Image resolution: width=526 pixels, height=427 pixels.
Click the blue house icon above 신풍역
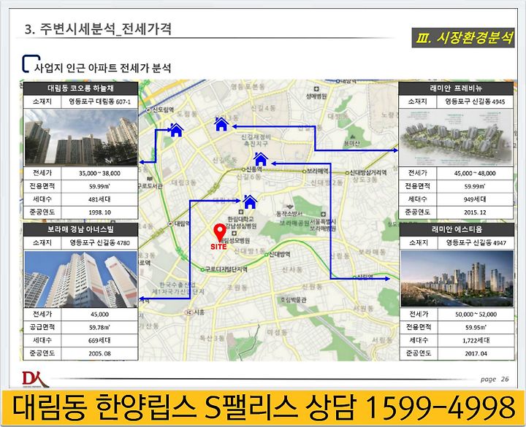261,159
